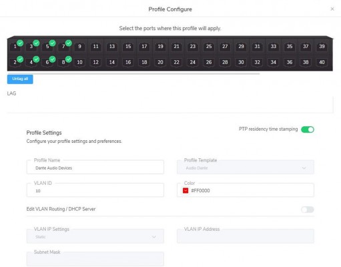Select port 9 on the switch panel
Image resolution: width=341 pixels, height=267 pixels.
(x=79, y=47)
